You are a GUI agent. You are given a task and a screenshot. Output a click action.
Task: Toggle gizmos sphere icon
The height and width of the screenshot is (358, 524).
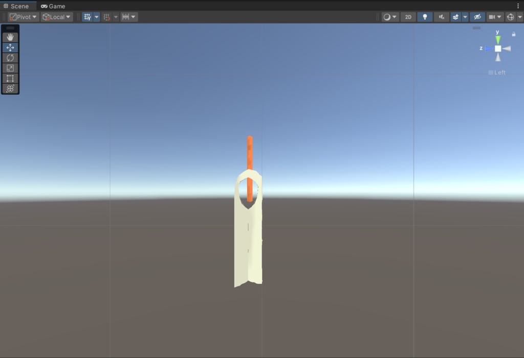tap(510, 17)
